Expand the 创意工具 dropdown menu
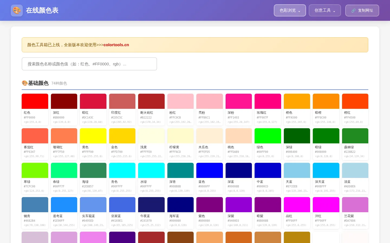Image resolution: width=390 pixels, height=243 pixels. click(x=325, y=11)
